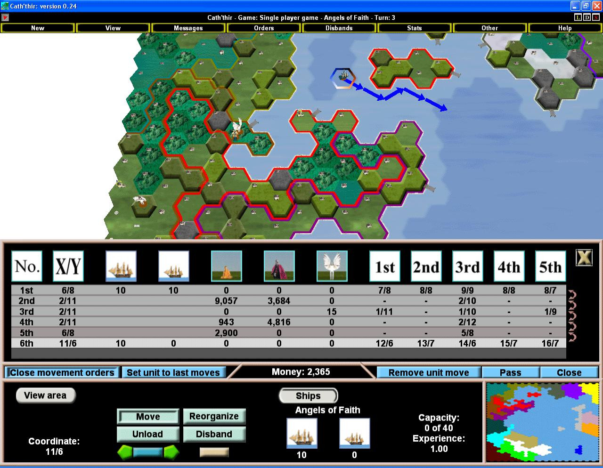603x468 pixels.
Task: Open the Orders menu
Action: pos(264,28)
